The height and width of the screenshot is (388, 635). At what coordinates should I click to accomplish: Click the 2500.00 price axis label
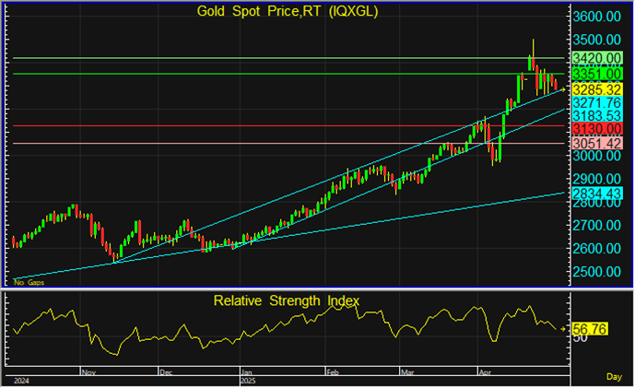coord(596,272)
